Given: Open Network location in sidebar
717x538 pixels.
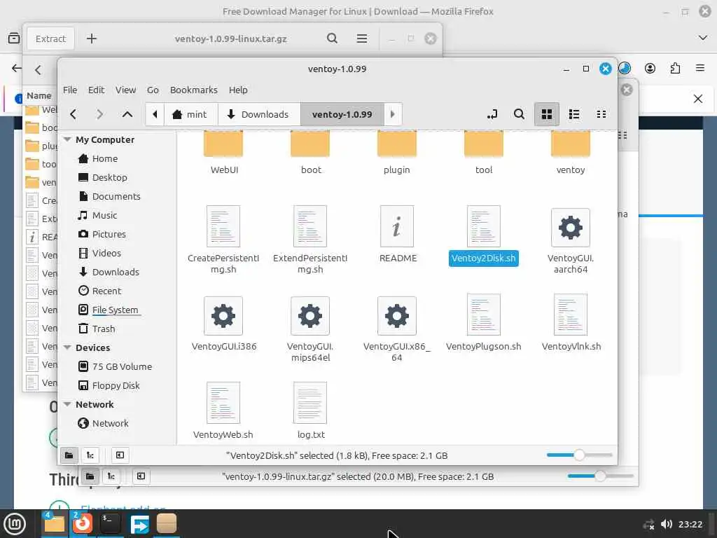Looking at the screenshot, I should pos(110,423).
